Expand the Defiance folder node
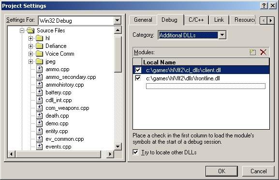This screenshot has width=279, height=180. click(30, 46)
